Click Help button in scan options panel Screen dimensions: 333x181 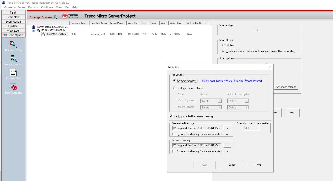tap(292, 113)
